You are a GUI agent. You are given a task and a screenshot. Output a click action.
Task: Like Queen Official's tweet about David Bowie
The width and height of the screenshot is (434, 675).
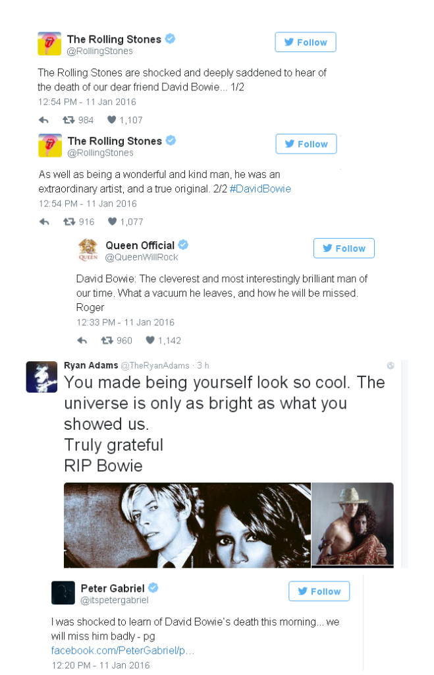(152, 340)
